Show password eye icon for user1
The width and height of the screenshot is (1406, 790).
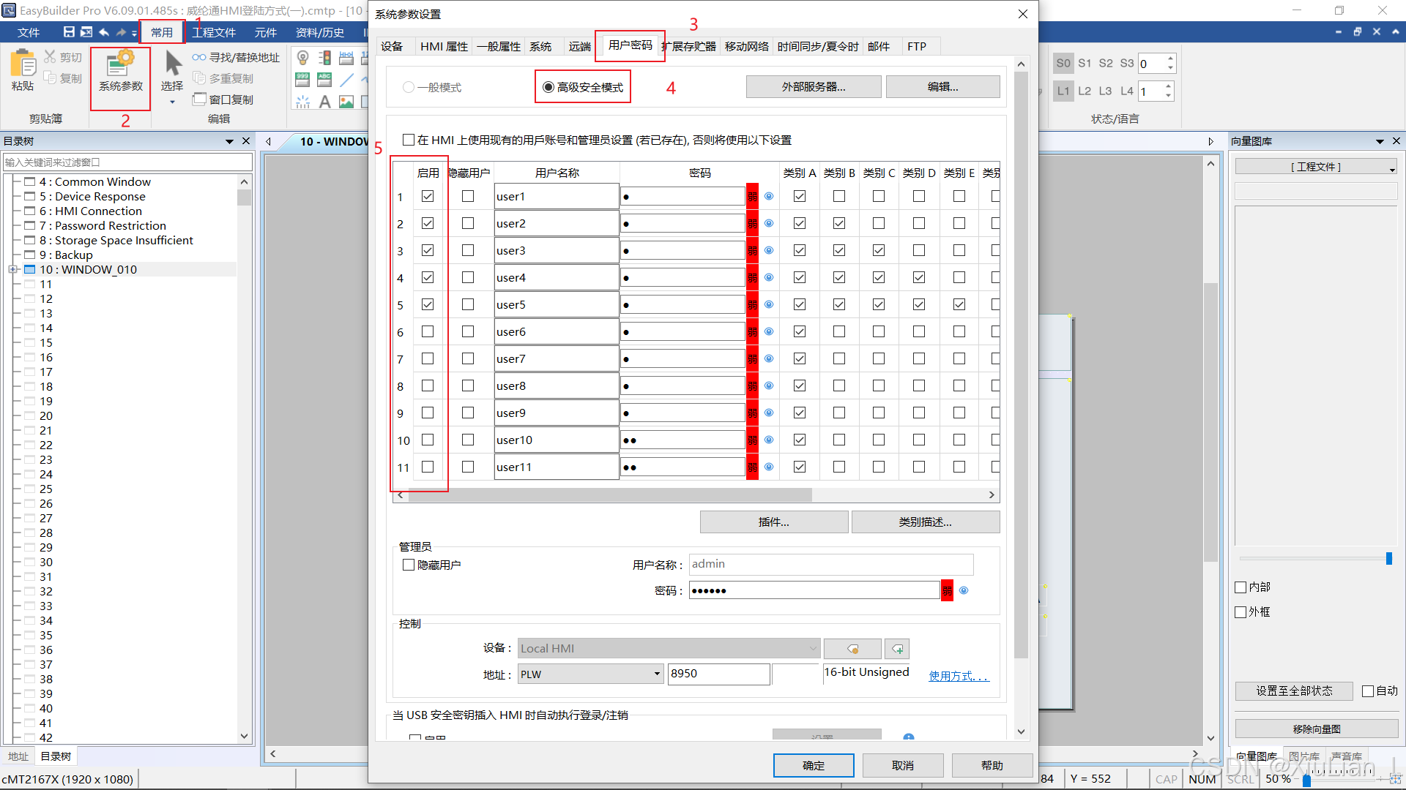pos(769,196)
